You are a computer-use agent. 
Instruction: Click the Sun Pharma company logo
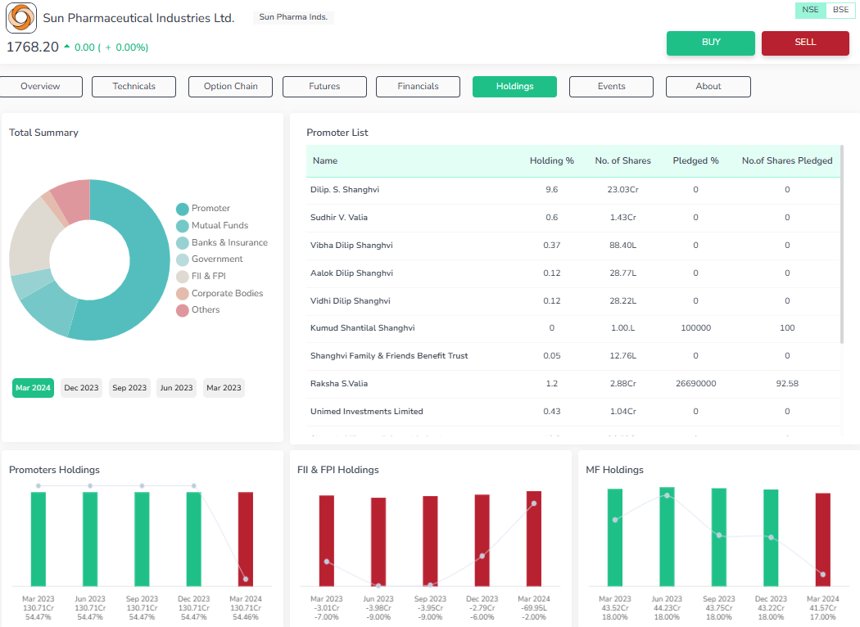21,17
